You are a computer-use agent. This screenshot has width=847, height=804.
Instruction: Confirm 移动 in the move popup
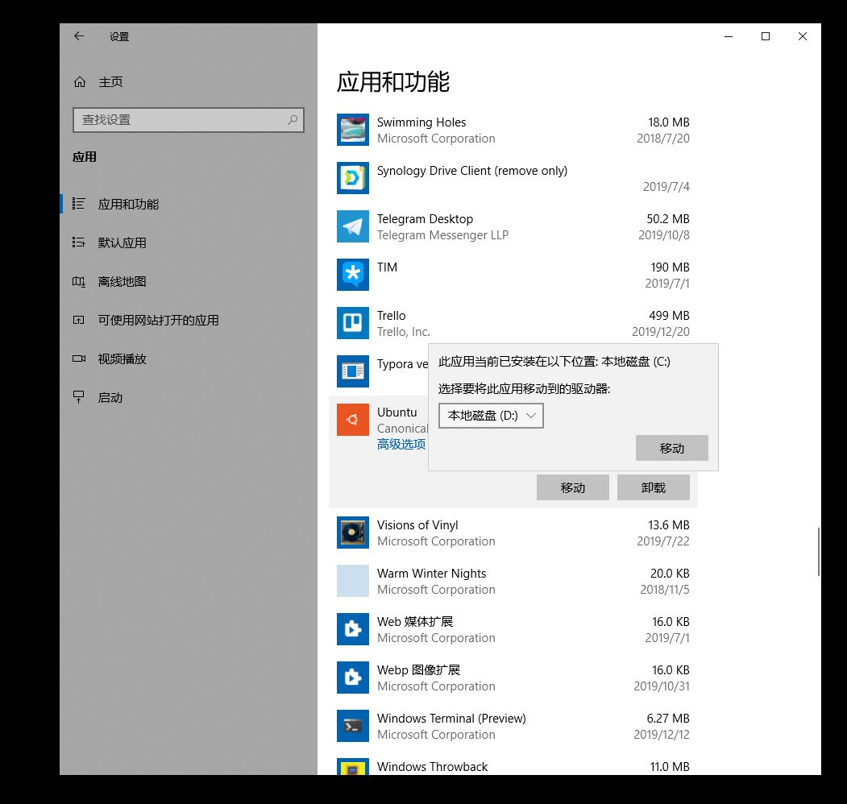671,448
